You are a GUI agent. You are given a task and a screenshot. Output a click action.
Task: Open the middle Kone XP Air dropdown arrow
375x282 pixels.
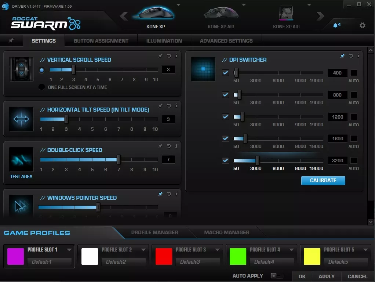click(244, 5)
